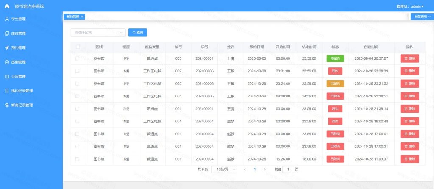434x189 pixels.
Task: Click the previous page arrow
Action: pos(245,170)
